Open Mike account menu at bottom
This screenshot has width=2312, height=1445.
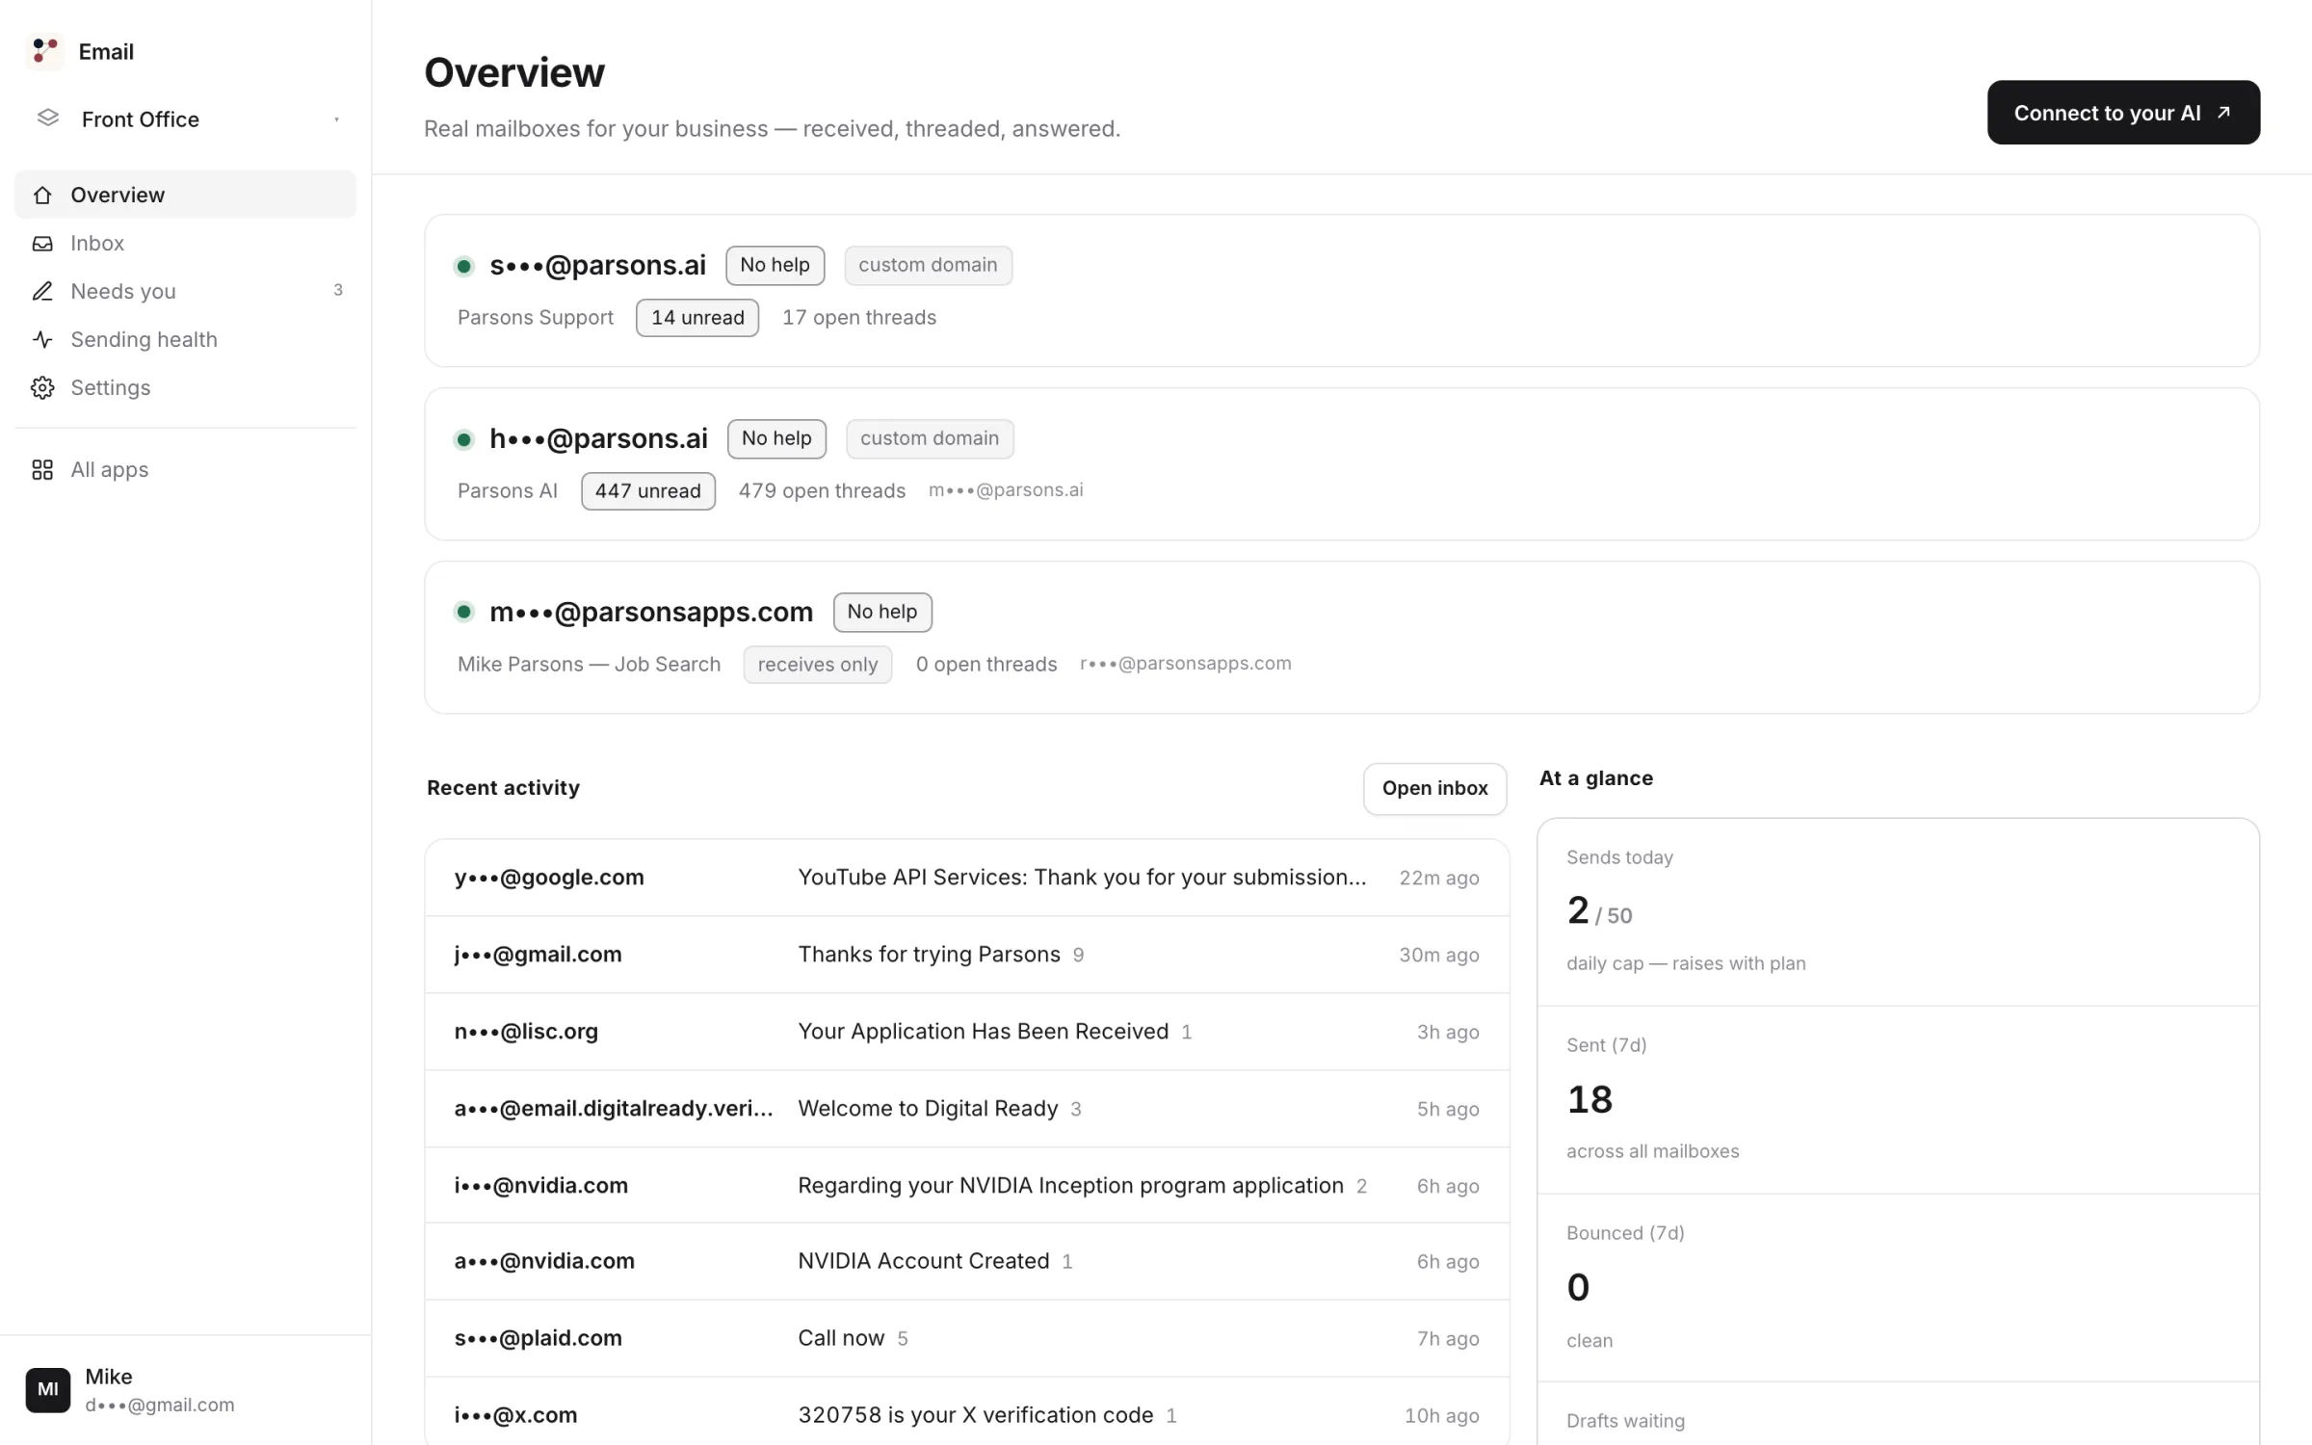click(185, 1389)
